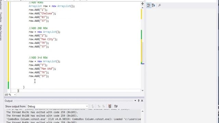Image resolution: width=219 pixels, height=123 pixels.
Task: Go to previous message in Output
Action: click(x=99, y=106)
